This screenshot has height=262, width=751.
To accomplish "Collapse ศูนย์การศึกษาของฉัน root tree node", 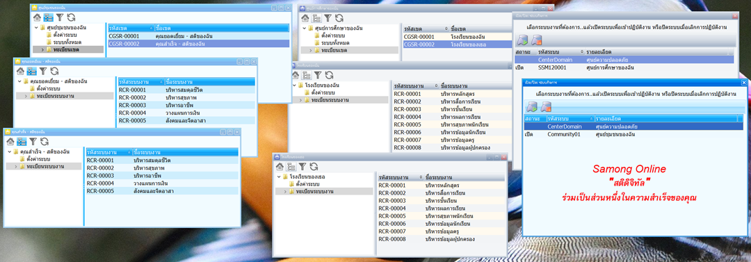I will (x=304, y=28).
